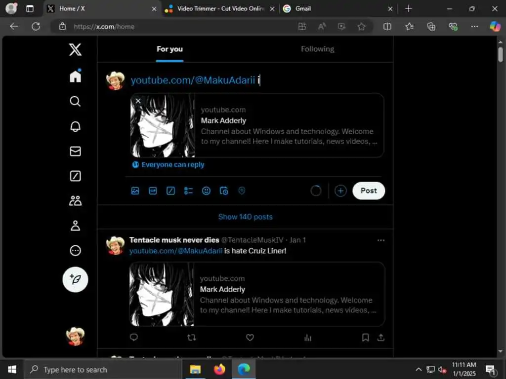This screenshot has height=379, width=506.
Task: Open File Explorer from taskbar
Action: click(x=195, y=369)
